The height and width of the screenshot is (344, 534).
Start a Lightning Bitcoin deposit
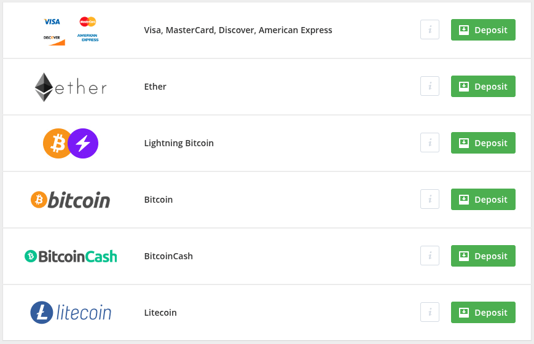[483, 143]
